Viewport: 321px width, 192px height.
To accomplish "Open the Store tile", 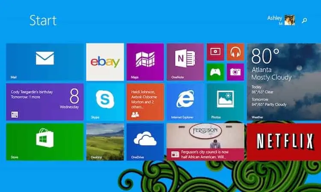I will 45,142.
